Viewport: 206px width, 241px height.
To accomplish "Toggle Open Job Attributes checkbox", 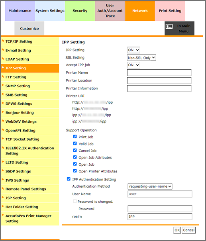I will pyautogui.click(x=75, y=157).
